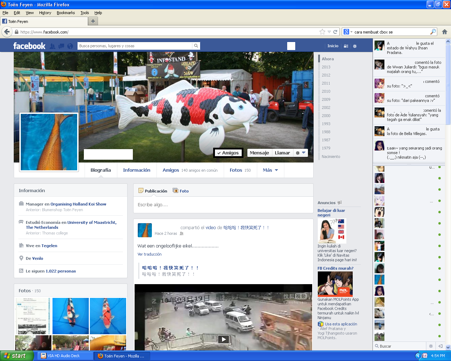Select Foto icon in the composer
This screenshot has width=451, height=361.
pos(175,191)
